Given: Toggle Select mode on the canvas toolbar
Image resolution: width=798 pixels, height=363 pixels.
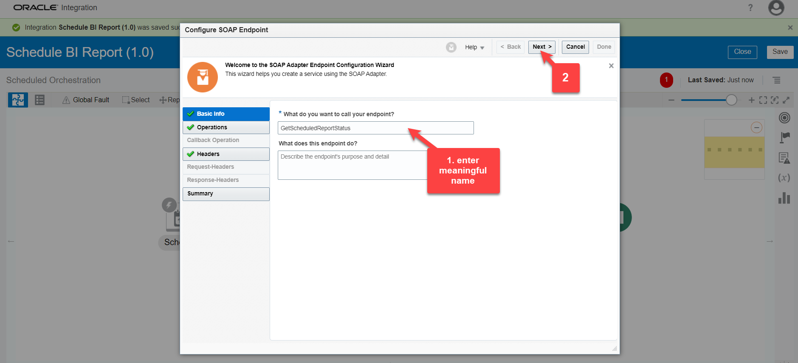Looking at the screenshot, I should point(136,100).
